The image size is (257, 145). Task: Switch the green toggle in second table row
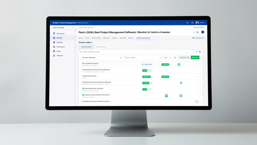tap(147, 70)
